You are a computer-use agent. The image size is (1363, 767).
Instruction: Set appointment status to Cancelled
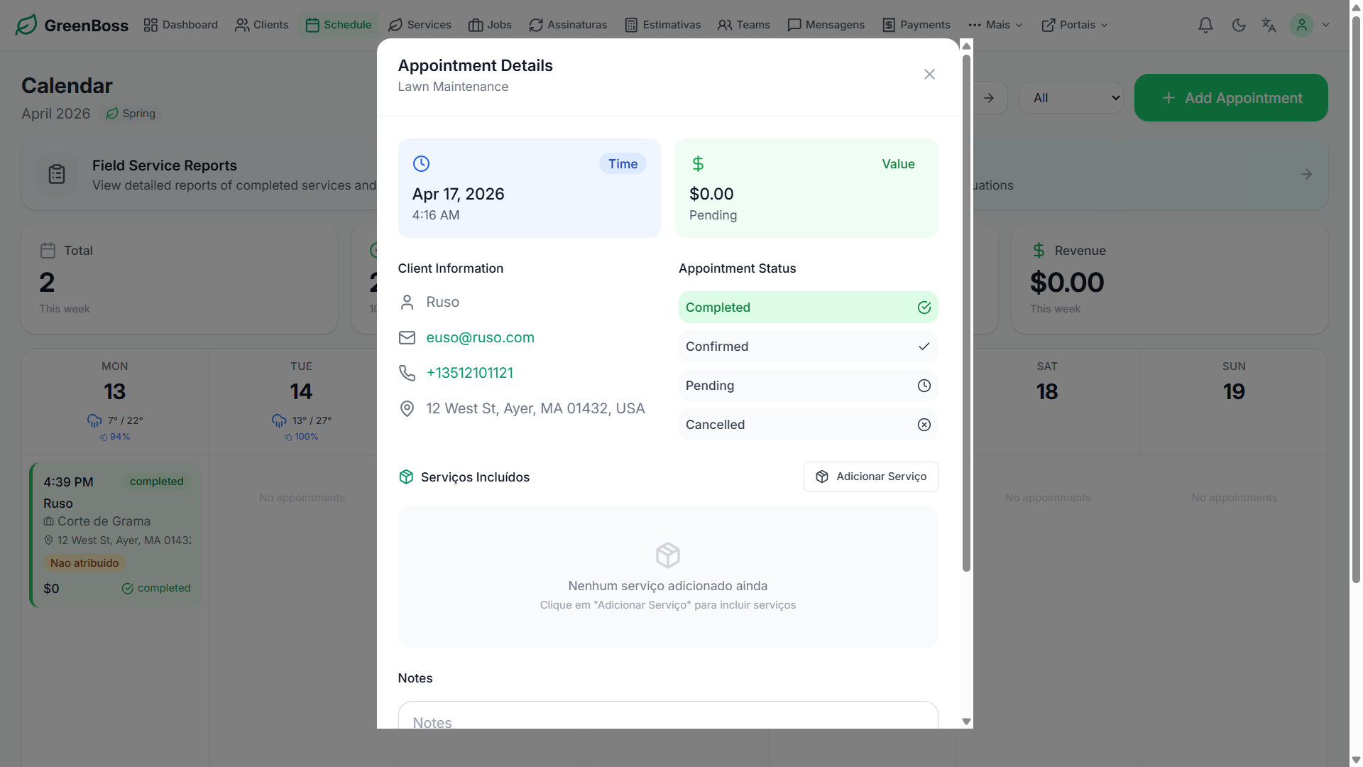808,425
